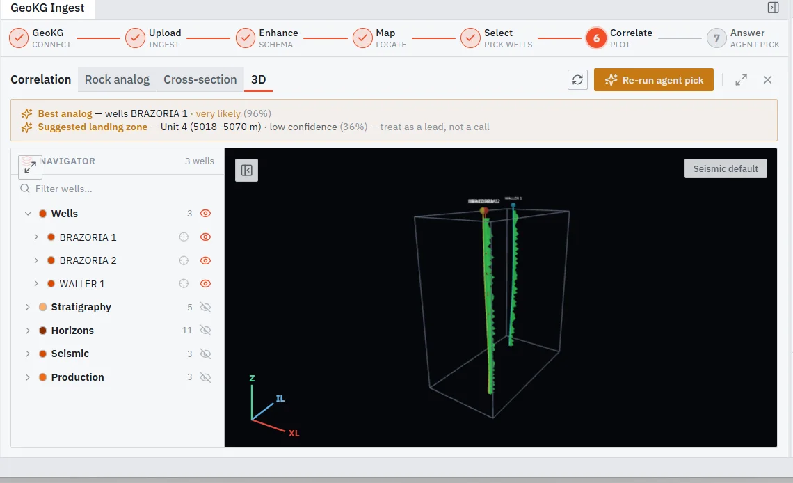Focus camera on BRAZORIA 1 target icon
Screen dimensions: 793x483
[184, 237]
